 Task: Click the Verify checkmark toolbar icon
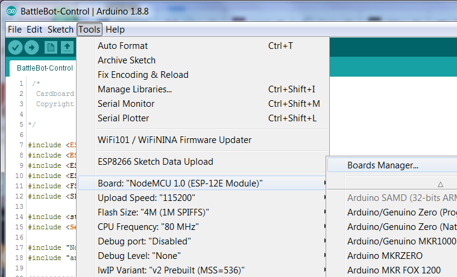click(16, 47)
